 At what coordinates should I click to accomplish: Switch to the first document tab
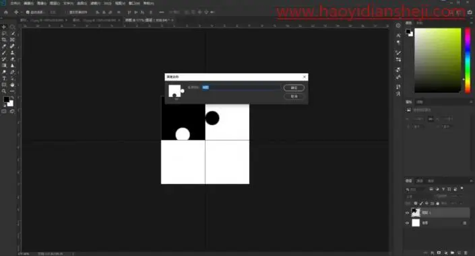44,20
